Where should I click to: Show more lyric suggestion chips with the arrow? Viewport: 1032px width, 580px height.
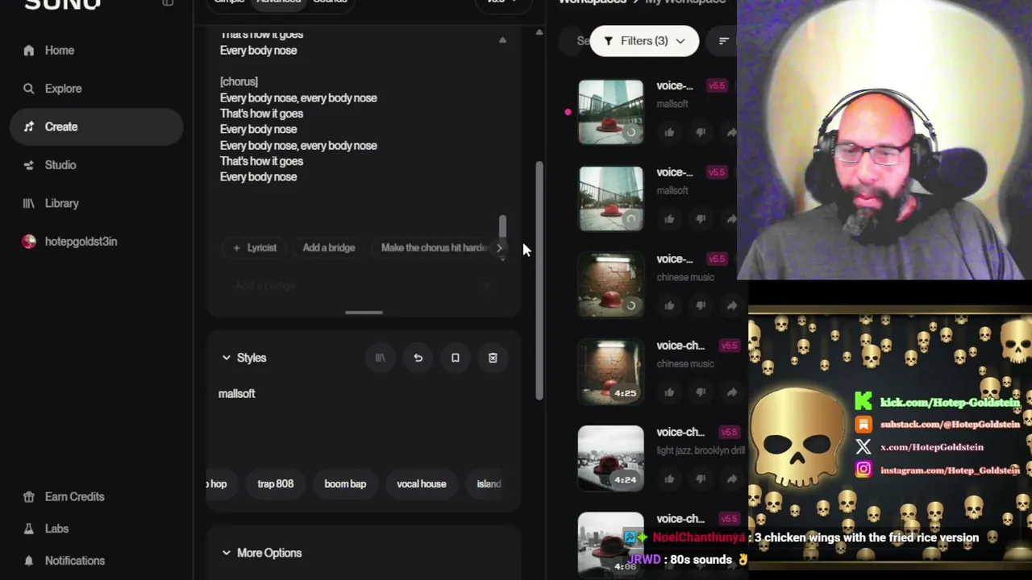[499, 248]
